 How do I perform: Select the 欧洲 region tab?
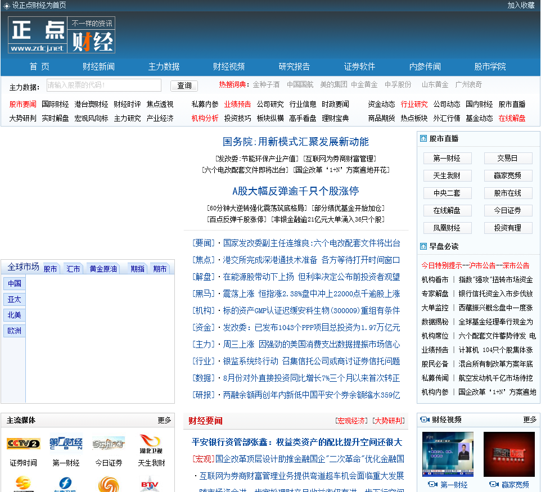[x=15, y=331]
